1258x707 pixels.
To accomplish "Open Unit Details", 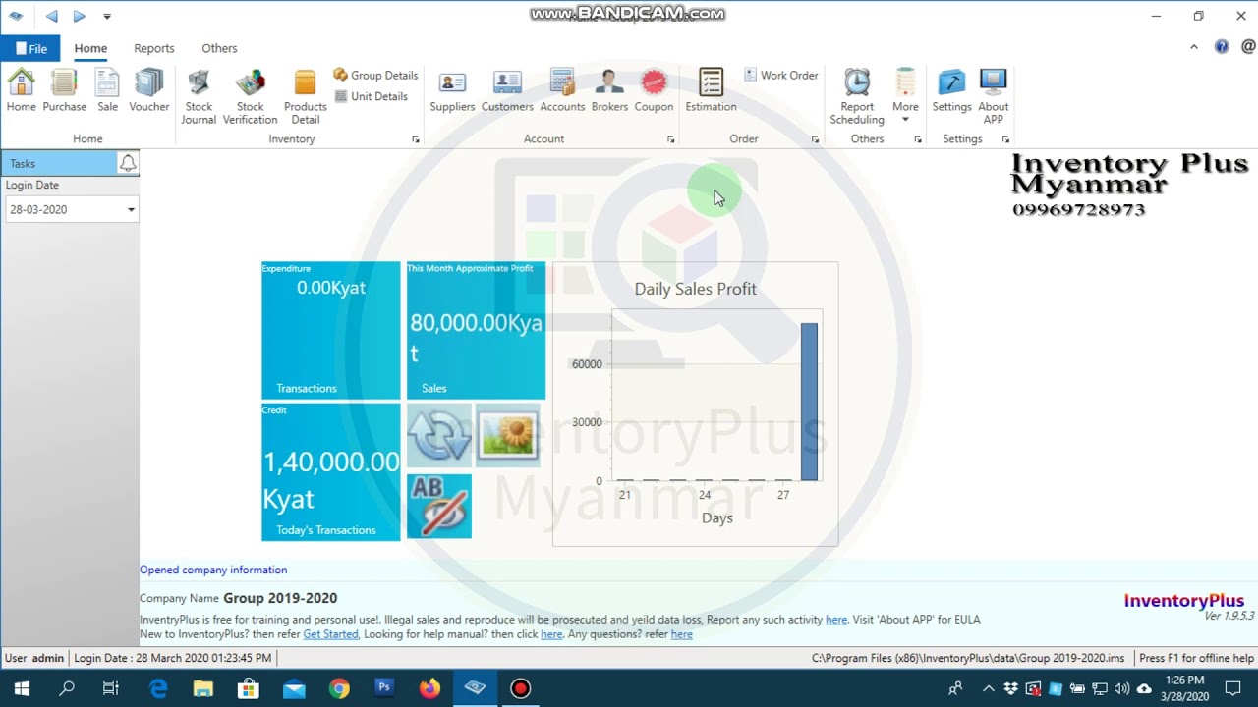I will coord(371,96).
